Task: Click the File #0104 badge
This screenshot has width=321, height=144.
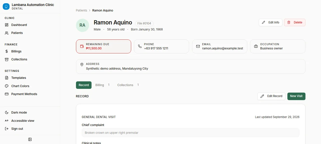Action: [144, 23]
